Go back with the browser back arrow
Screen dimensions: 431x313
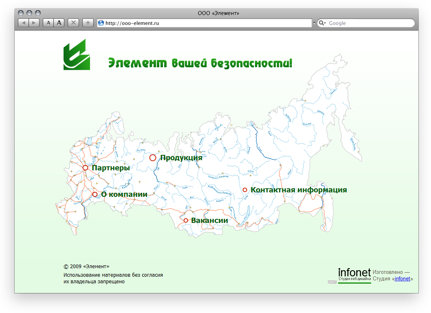click(24, 23)
